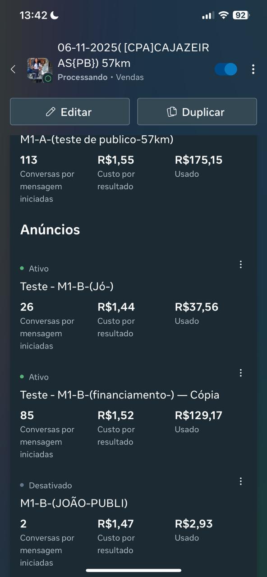Click the back arrow to leave campaign
The image size is (267, 577).
(13, 69)
